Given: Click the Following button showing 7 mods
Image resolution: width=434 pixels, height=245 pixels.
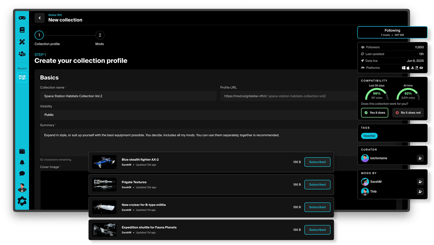Looking at the screenshot, I should pyautogui.click(x=392, y=32).
